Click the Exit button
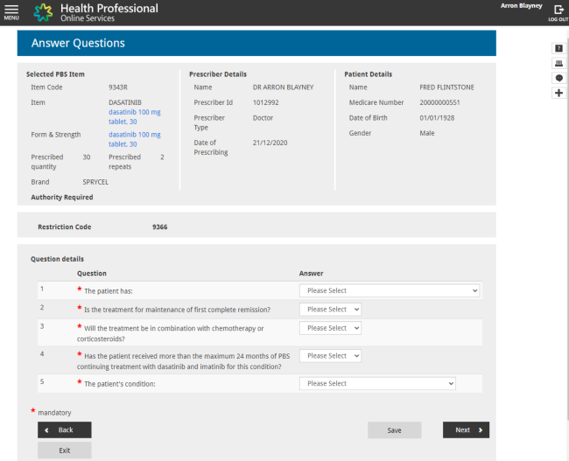569x461 pixels. coord(65,451)
